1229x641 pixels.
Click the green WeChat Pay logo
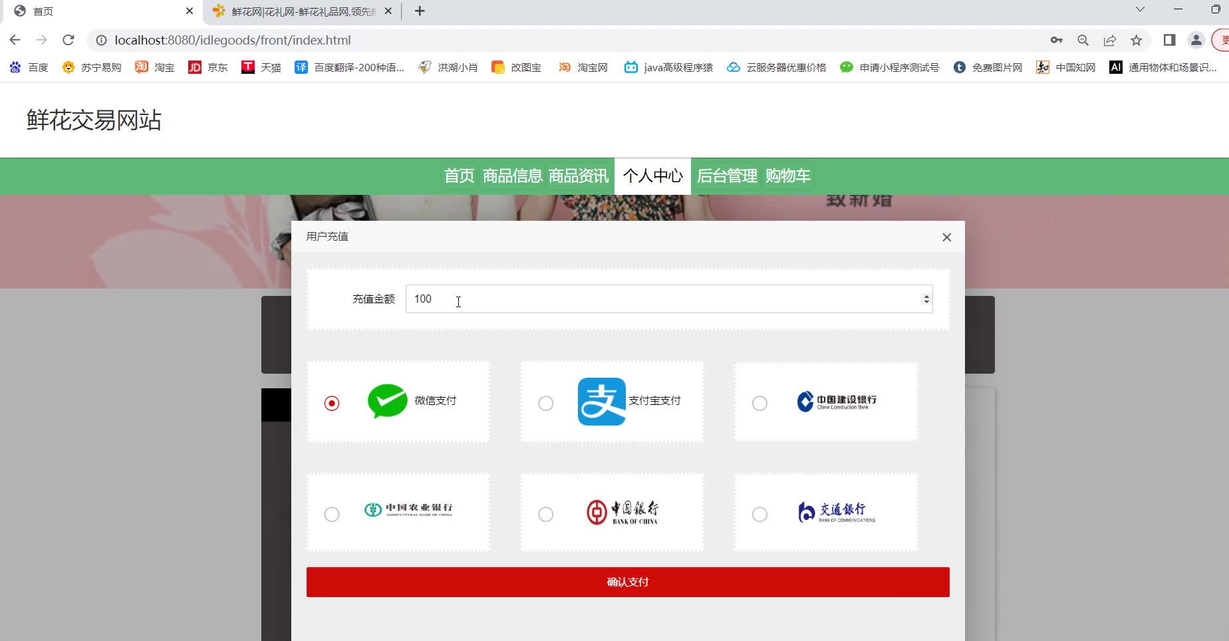388,401
